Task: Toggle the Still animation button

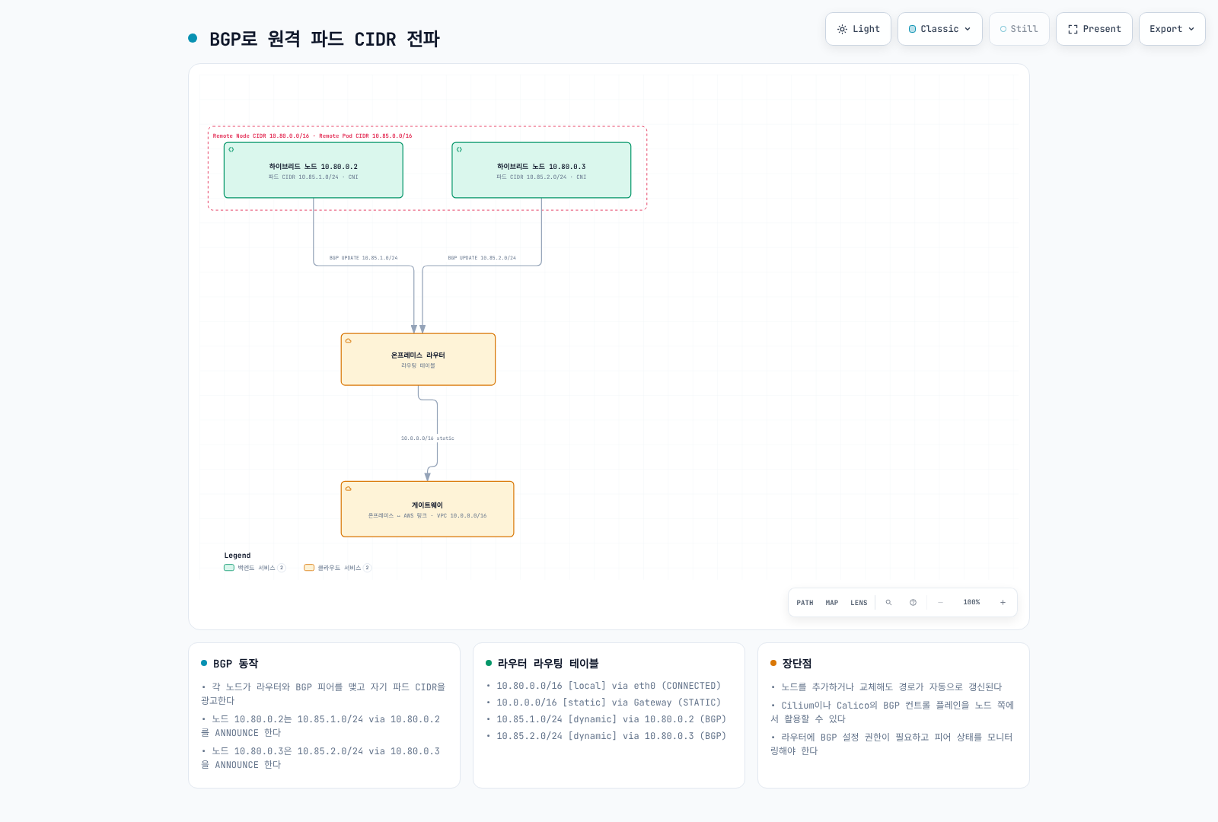Action: [1019, 29]
